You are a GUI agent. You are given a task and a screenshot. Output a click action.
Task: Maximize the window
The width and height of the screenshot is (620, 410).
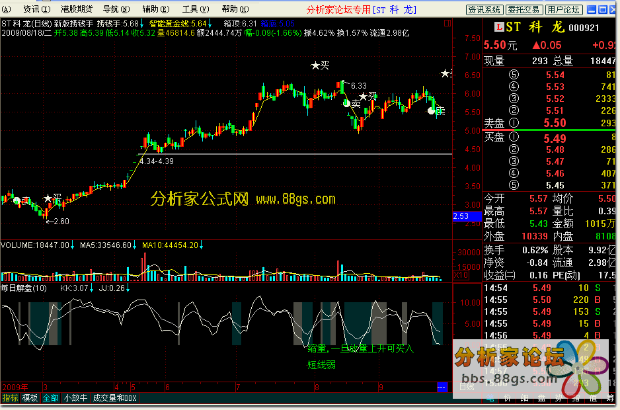point(603,9)
